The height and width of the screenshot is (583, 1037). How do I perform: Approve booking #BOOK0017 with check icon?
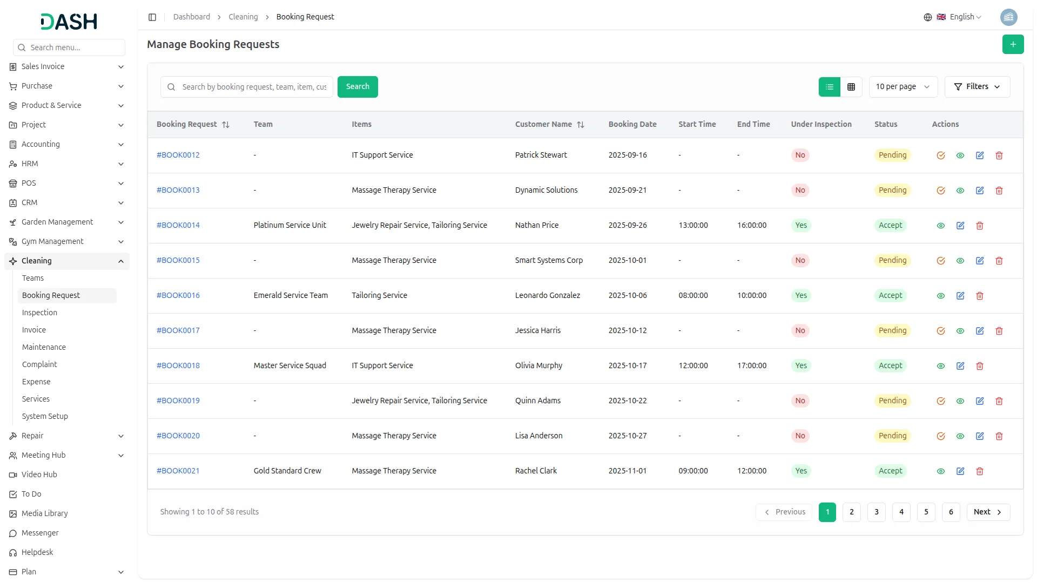(940, 331)
